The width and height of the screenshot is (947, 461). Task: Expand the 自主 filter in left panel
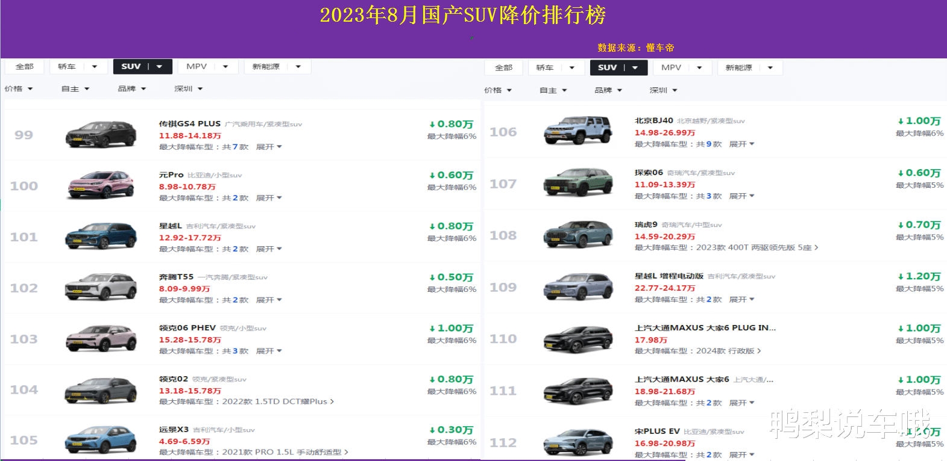click(x=75, y=89)
